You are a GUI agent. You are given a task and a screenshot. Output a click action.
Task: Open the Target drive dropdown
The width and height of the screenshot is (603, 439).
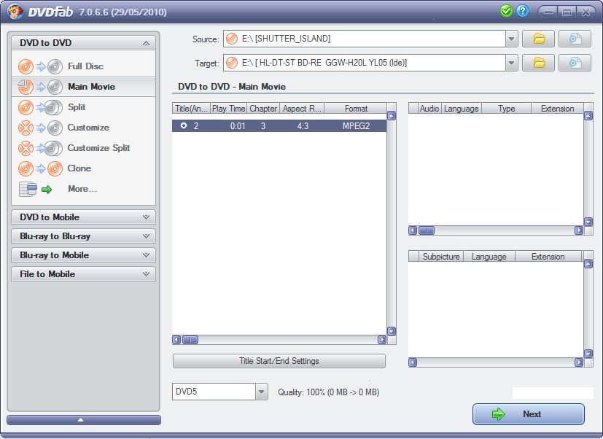click(x=511, y=63)
